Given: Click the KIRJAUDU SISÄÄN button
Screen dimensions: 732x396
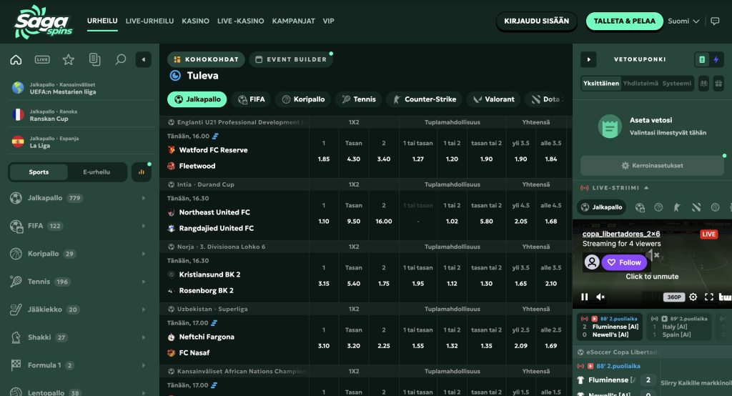Looking at the screenshot, I should [x=536, y=21].
